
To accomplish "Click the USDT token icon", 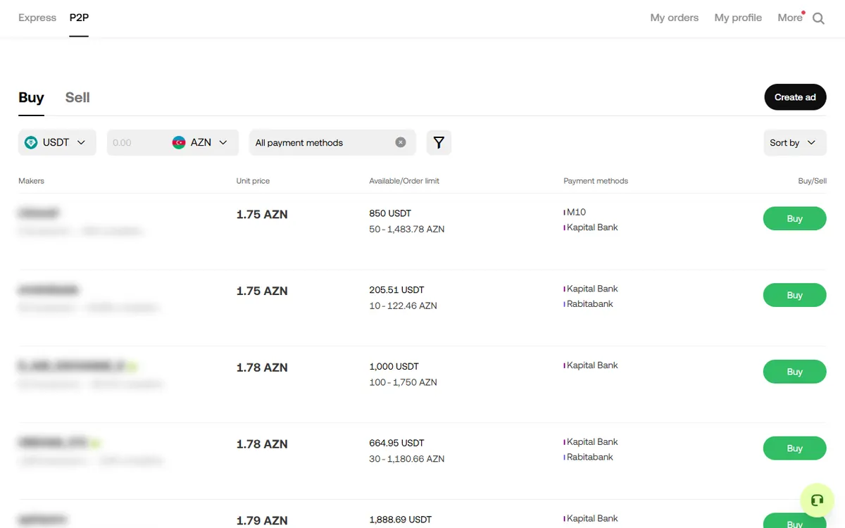I will point(31,142).
